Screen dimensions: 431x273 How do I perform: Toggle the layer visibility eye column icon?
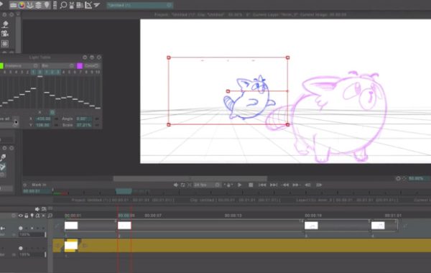[x=21, y=216]
